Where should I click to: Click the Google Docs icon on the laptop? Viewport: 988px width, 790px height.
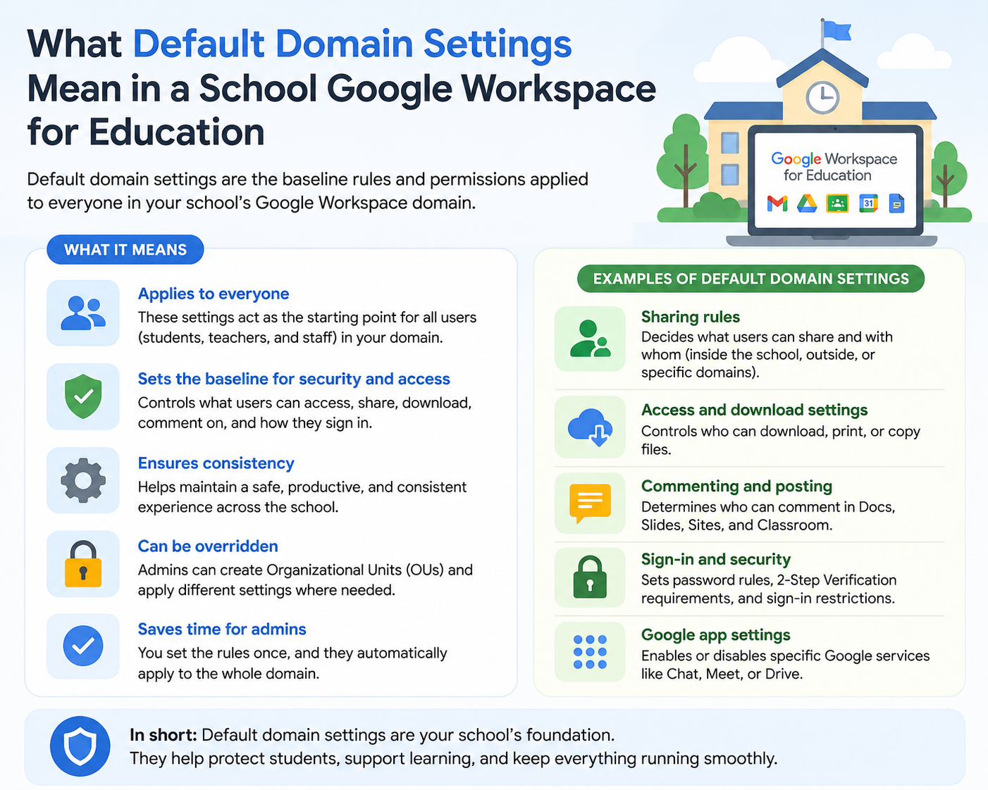896,203
